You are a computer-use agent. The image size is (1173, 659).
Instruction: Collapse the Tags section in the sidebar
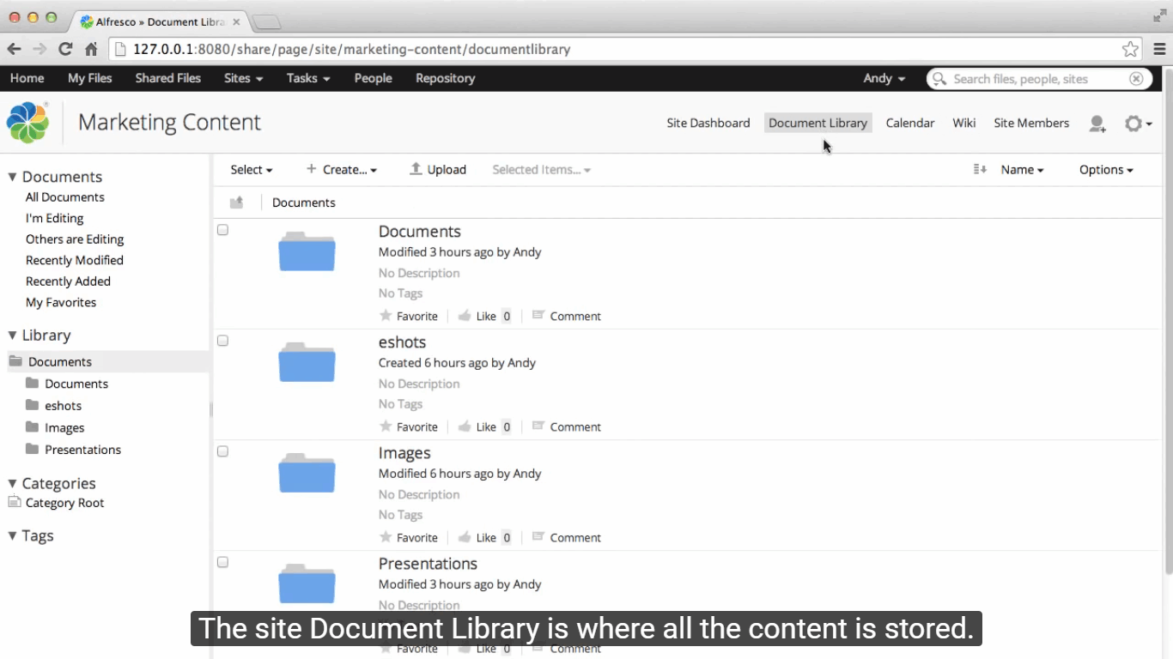[13, 535]
